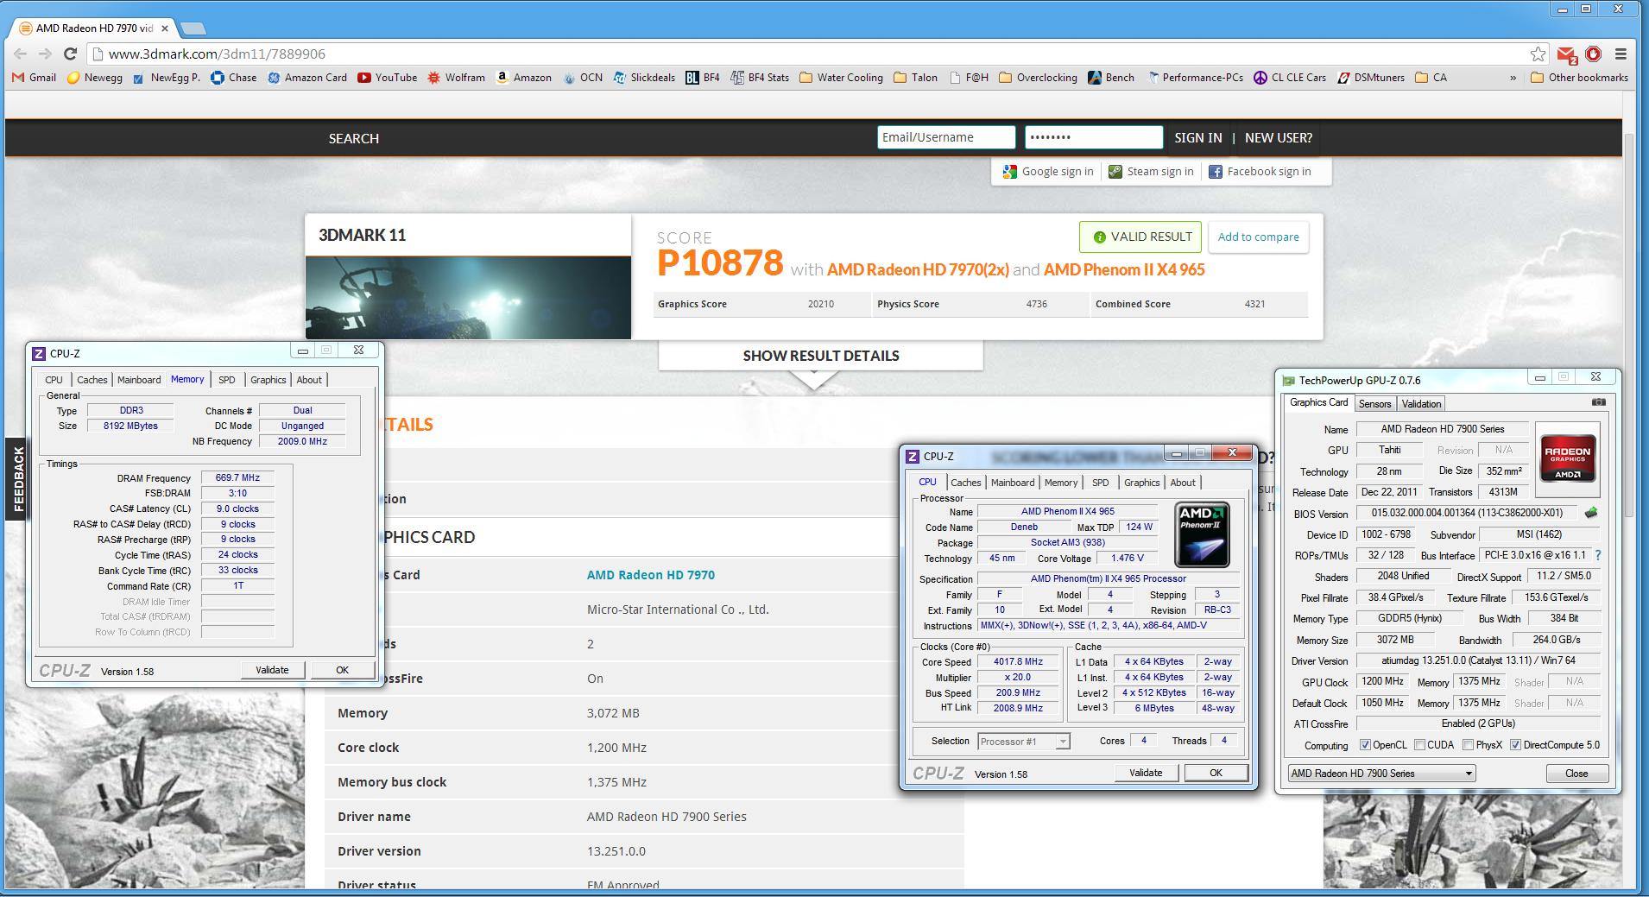Open the Slickdeals bookmark
Viewport: 1649px width, 897px height.
click(644, 78)
